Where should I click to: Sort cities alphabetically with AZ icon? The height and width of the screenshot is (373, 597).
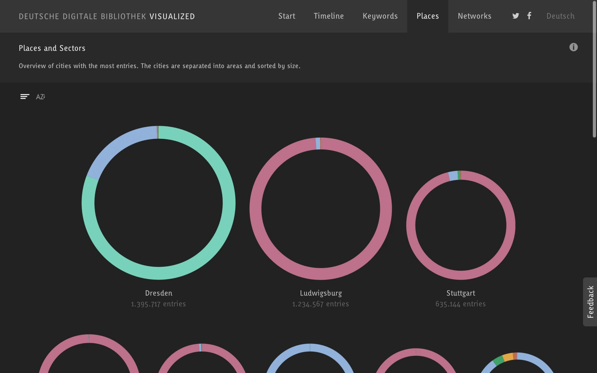click(40, 96)
